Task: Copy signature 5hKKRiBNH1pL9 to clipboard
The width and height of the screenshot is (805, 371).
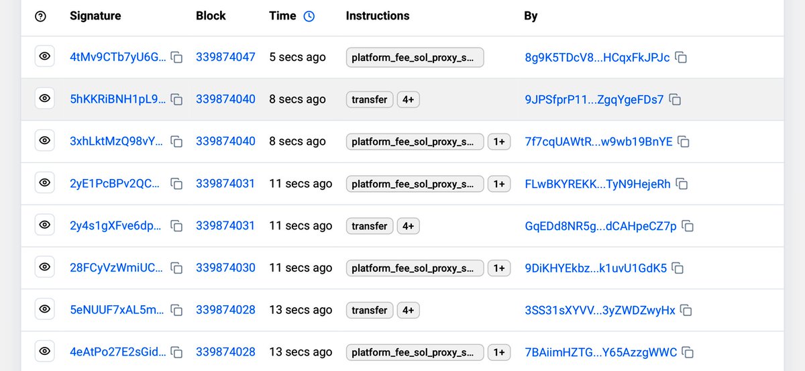Action: pos(176,100)
